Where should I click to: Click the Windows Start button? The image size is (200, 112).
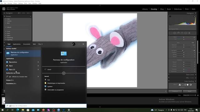(x=2, y=110)
